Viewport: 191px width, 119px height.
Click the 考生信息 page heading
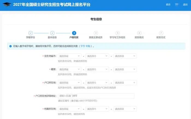click(x=96, y=19)
